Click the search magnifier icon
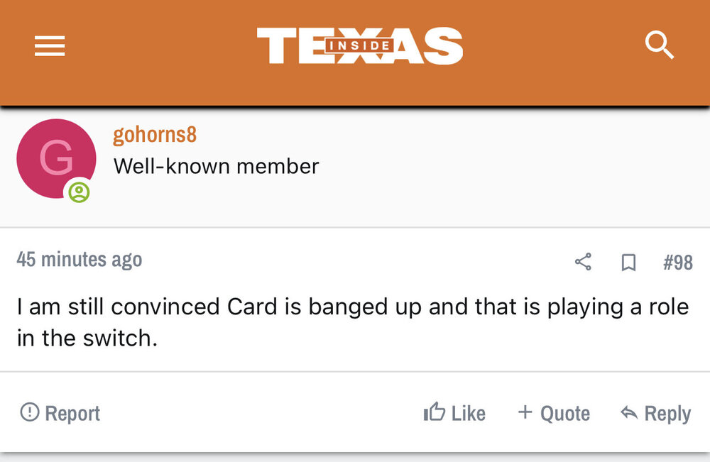The width and height of the screenshot is (710, 462). (x=659, y=46)
